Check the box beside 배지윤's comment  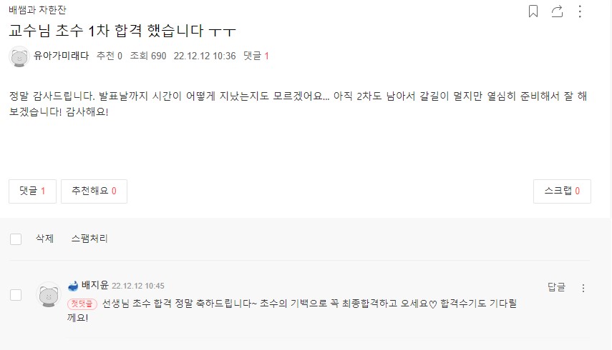[x=16, y=294]
